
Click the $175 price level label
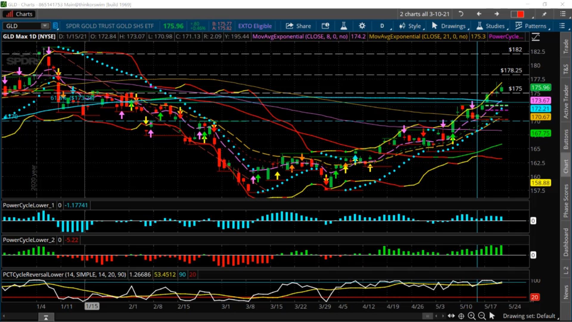[x=515, y=89]
